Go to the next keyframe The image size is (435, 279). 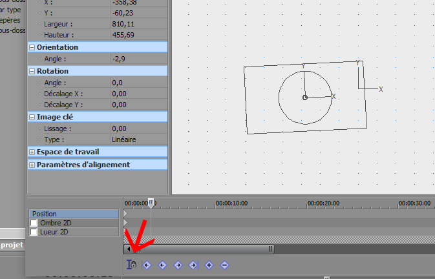(x=178, y=264)
